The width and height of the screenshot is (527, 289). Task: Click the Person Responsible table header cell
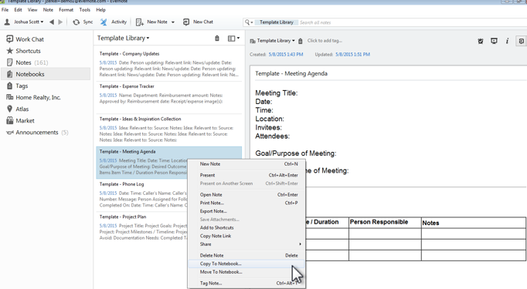(385, 222)
